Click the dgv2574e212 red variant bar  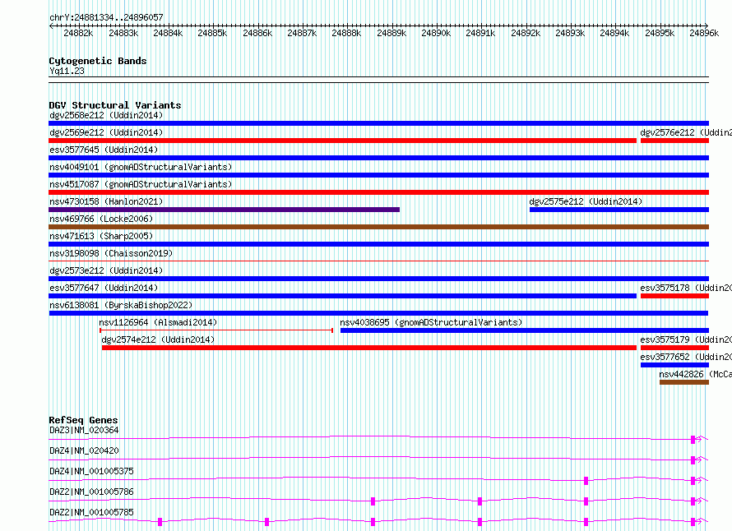[x=369, y=348]
